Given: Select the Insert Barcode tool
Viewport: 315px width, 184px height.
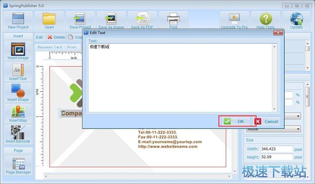Looking at the screenshot, I should pos(18,134).
